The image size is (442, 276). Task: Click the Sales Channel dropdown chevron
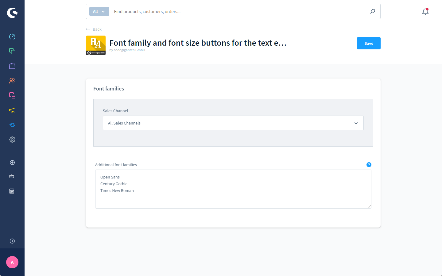pyautogui.click(x=356, y=123)
